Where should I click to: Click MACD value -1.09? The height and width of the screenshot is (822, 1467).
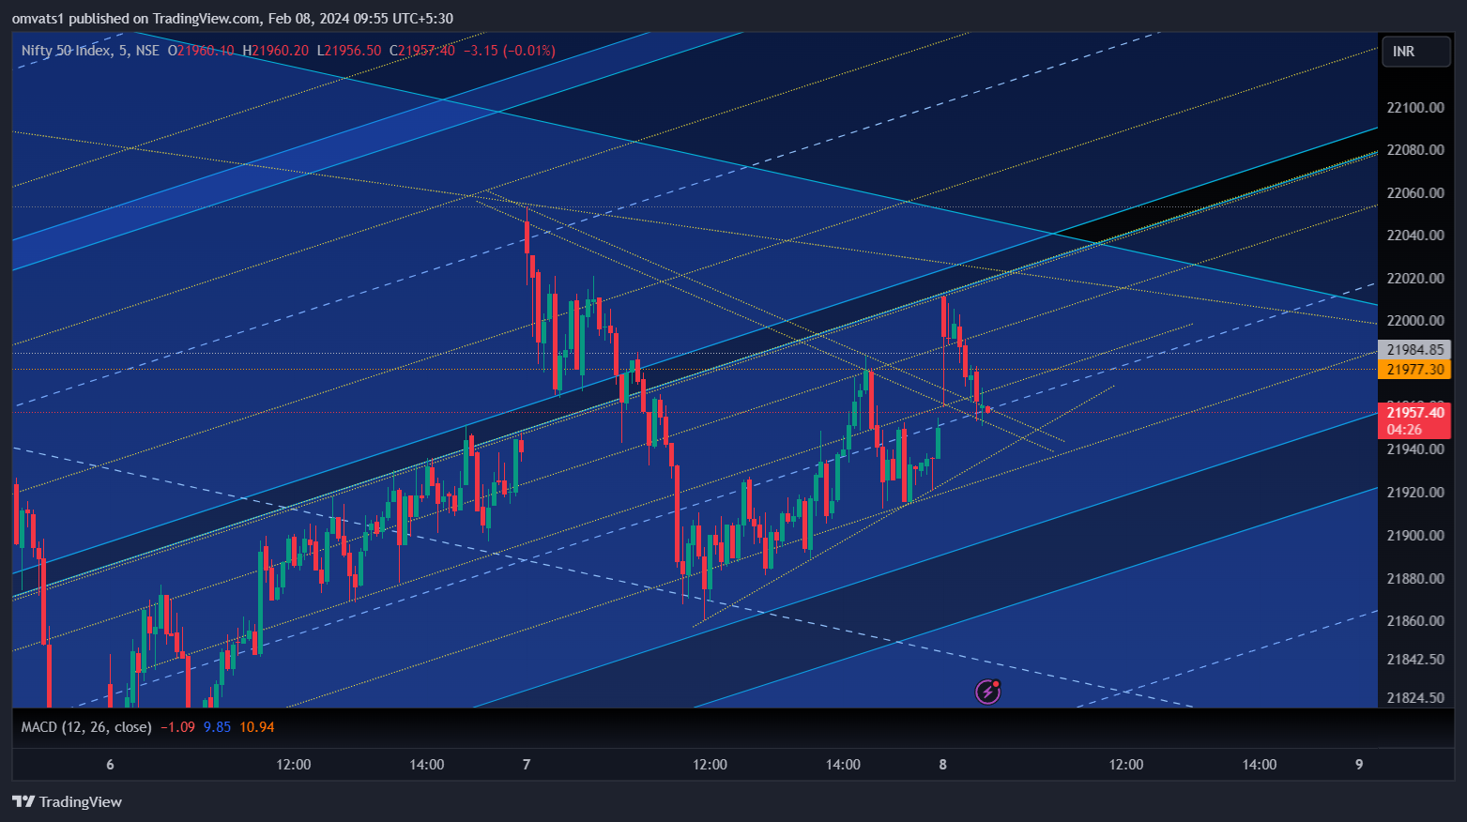[x=177, y=727]
